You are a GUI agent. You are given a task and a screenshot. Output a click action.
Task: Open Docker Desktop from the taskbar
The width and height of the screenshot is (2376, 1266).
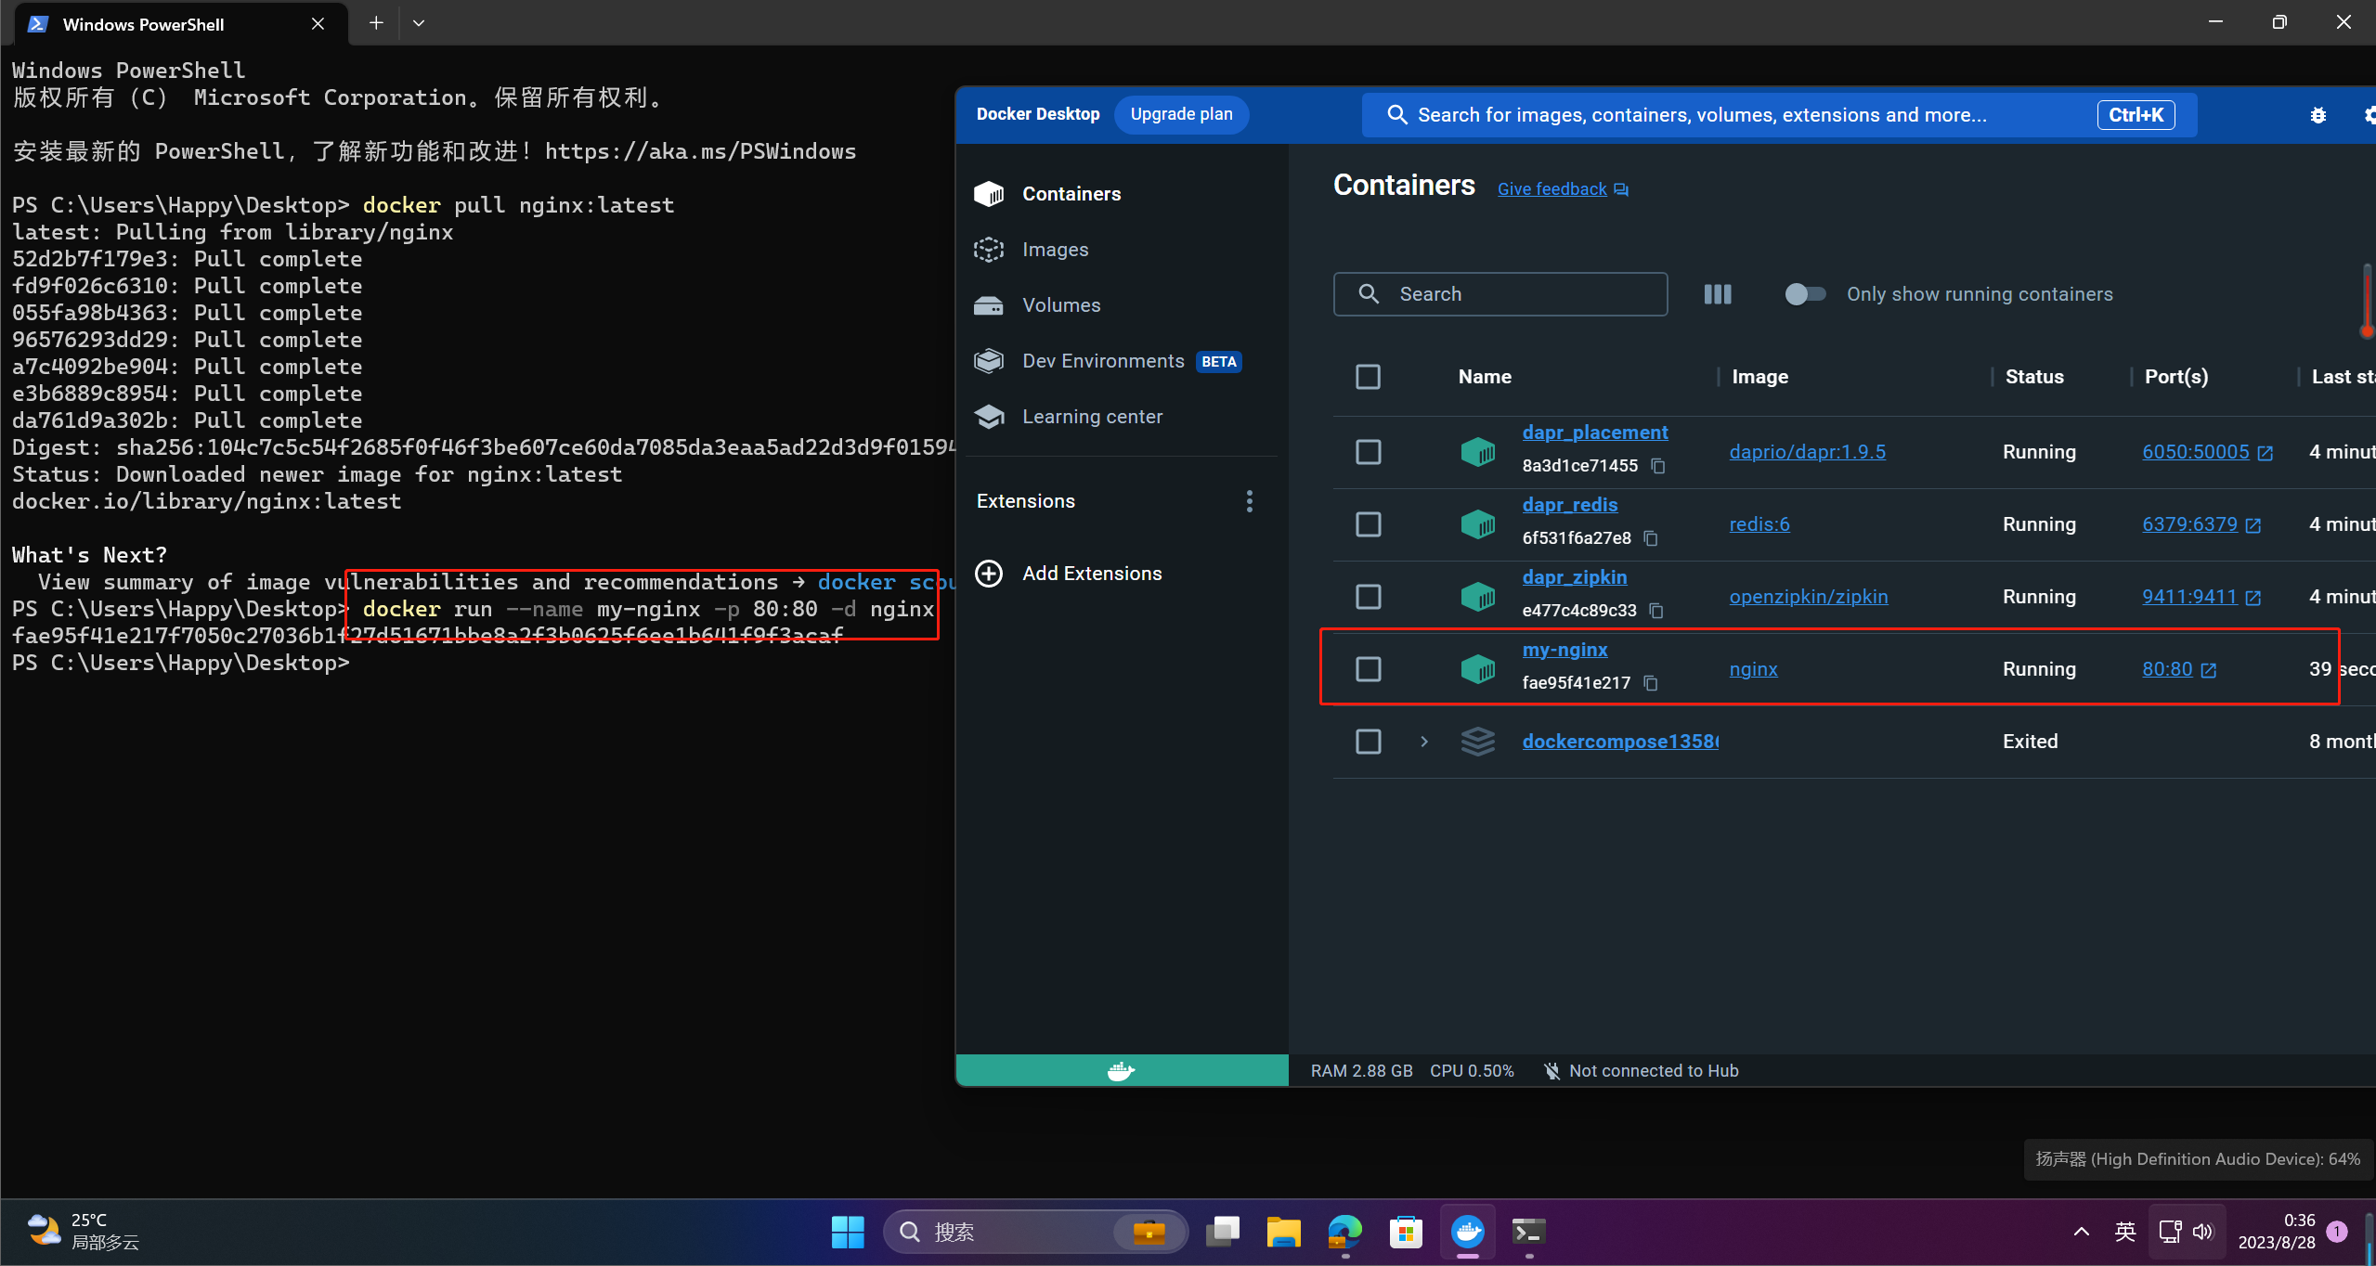coord(1468,1232)
